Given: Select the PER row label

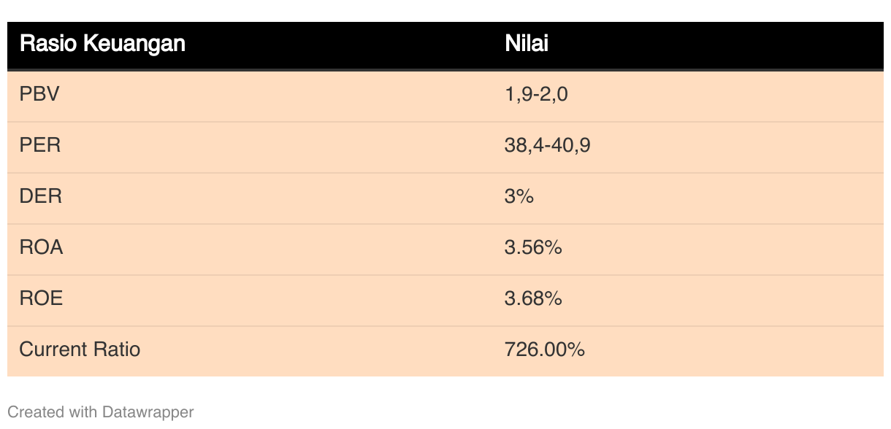Looking at the screenshot, I should click(x=40, y=146).
